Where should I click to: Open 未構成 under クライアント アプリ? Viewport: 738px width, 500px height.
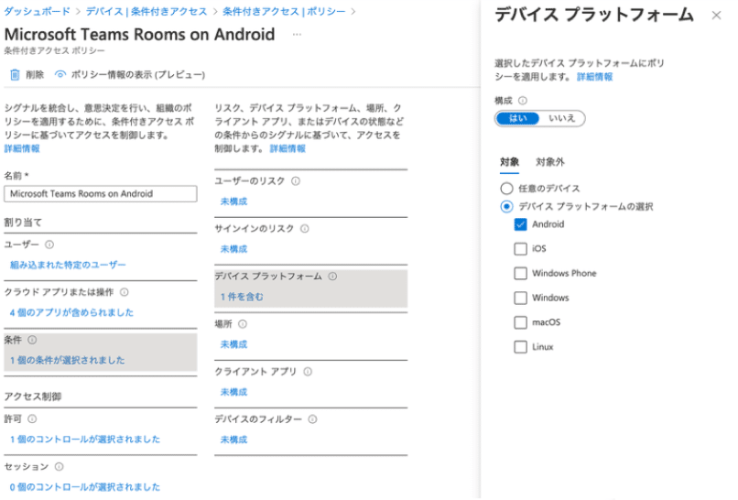233,392
